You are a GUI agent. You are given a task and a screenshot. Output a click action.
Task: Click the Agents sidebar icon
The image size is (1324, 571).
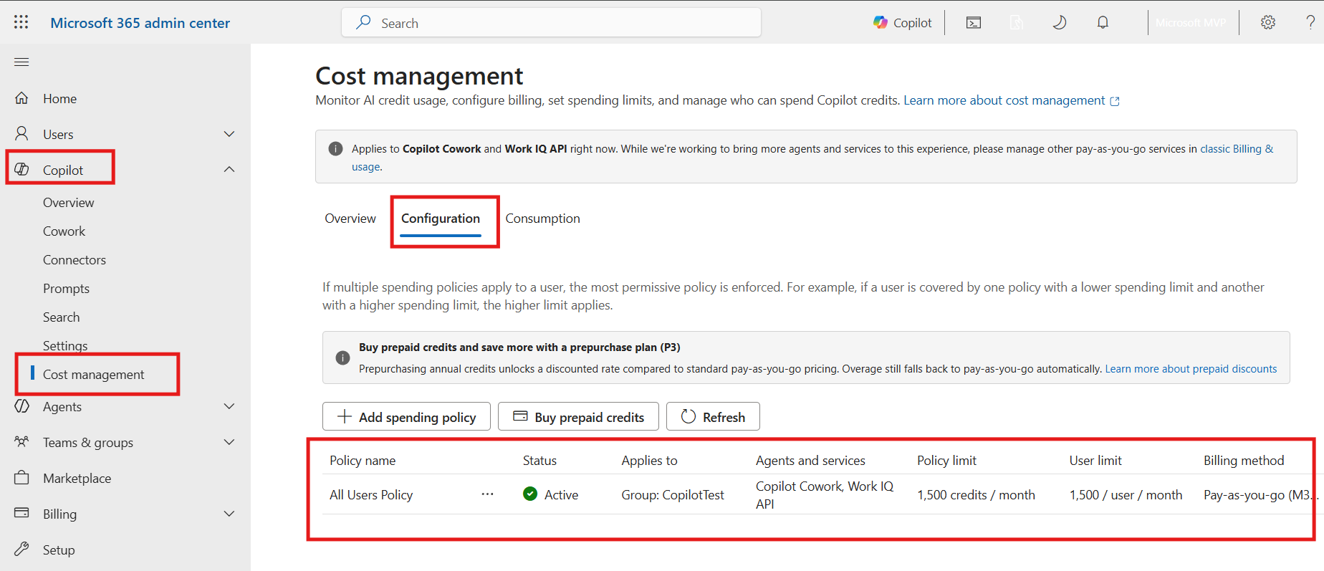[22, 406]
